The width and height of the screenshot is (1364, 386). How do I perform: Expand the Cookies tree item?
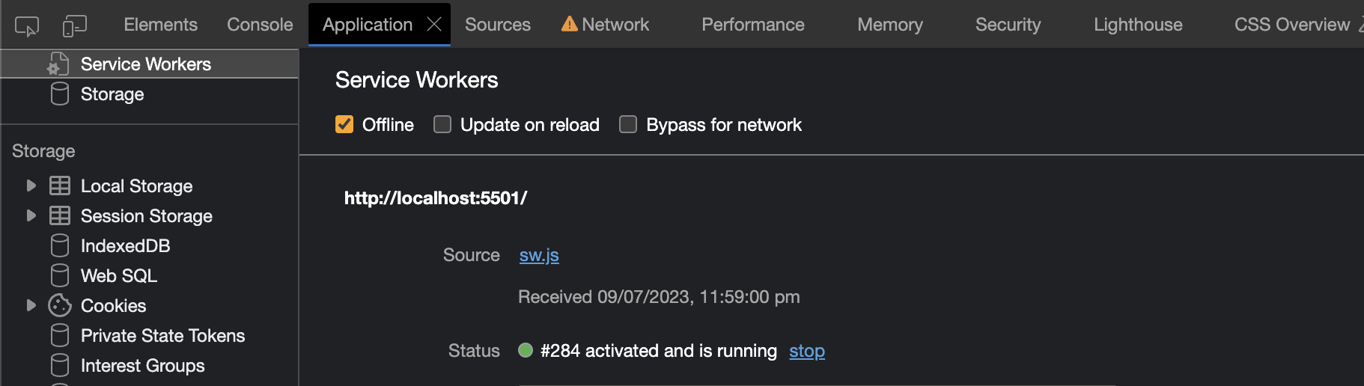coord(31,305)
